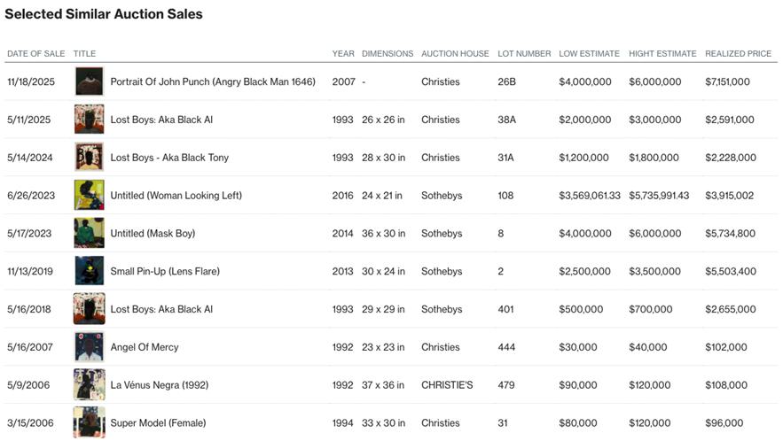This screenshot has height=441, width=783.
Task: Open the Portrait Of John Punch title link
Action: point(212,82)
